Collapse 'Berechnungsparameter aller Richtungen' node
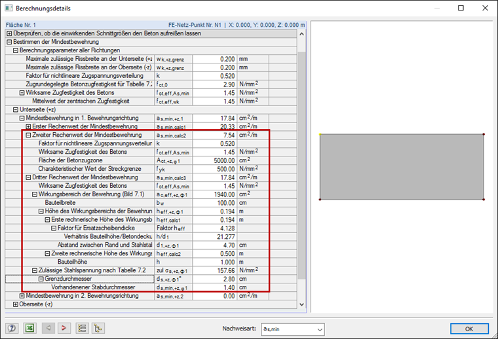498x339 pixels. click(16, 50)
